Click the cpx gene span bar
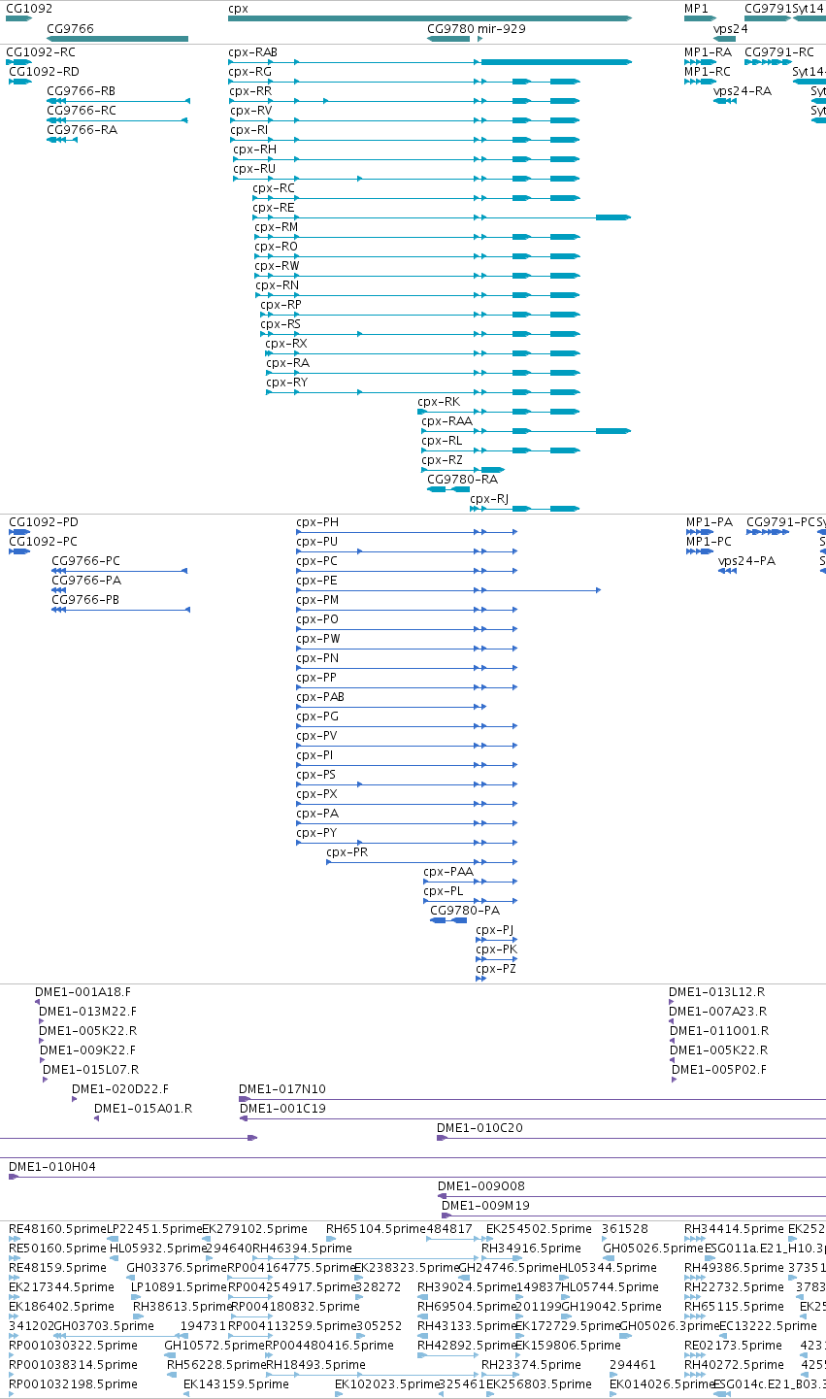This screenshot has width=826, height=1399. click(430, 17)
